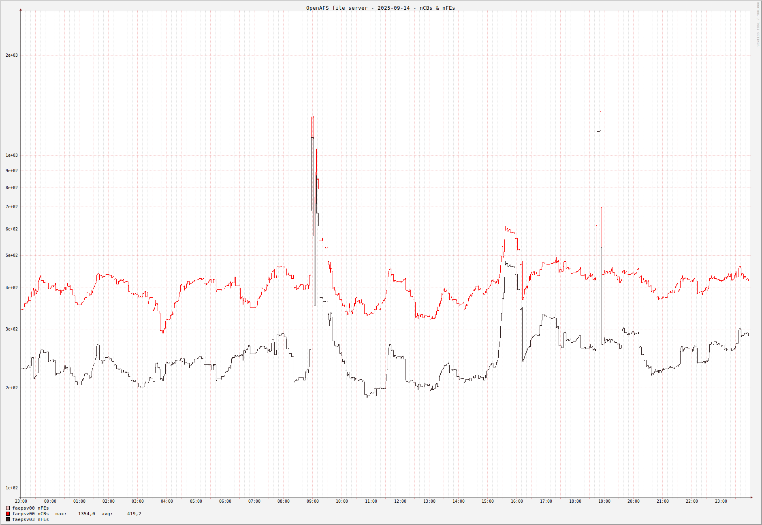The height and width of the screenshot is (525, 762).
Task: Click the '07:00' time axis label
Action: coord(254,501)
